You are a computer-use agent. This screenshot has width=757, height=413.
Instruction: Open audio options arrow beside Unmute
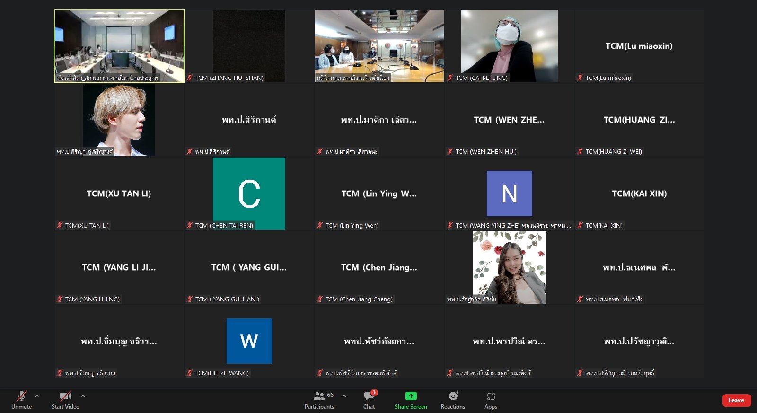[x=37, y=396]
